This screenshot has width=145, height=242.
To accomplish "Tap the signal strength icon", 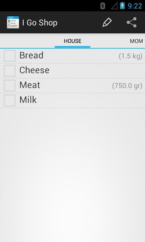I will coord(114,6).
